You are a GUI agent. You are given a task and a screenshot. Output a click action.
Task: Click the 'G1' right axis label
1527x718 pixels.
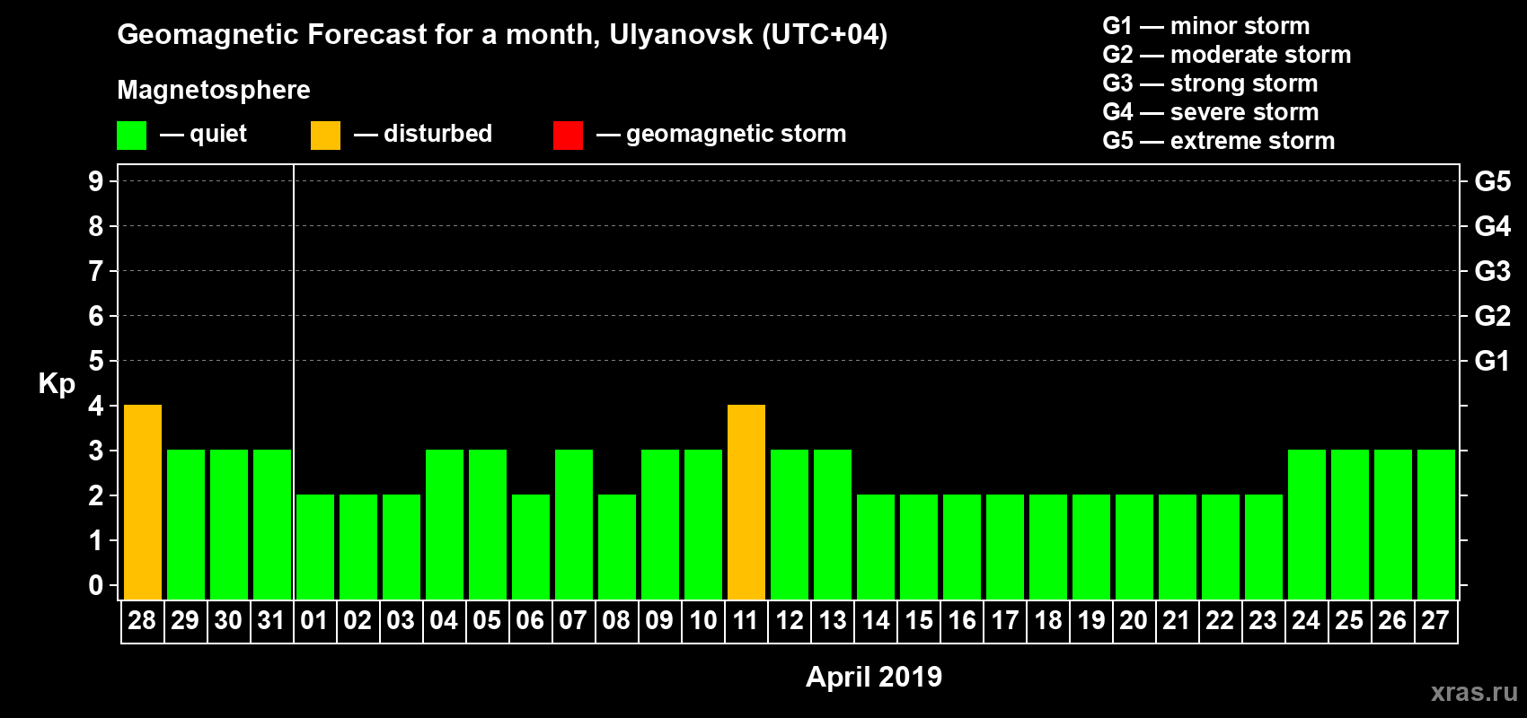(x=1493, y=361)
